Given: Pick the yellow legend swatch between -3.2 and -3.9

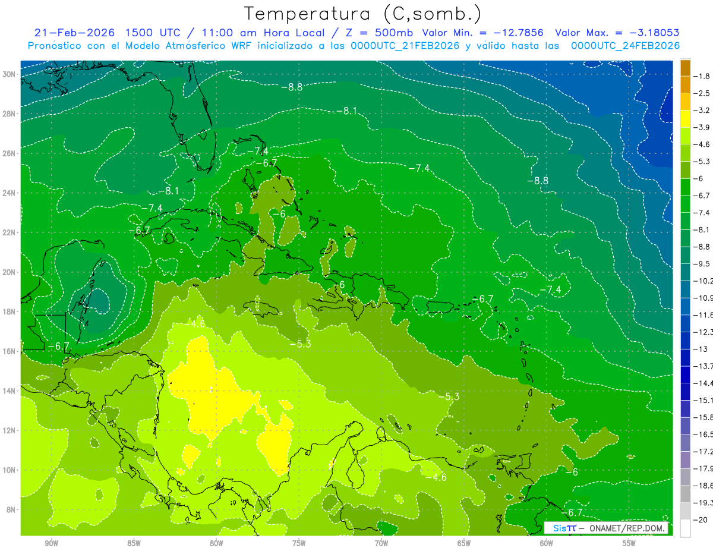Looking at the screenshot, I should tap(685, 118).
